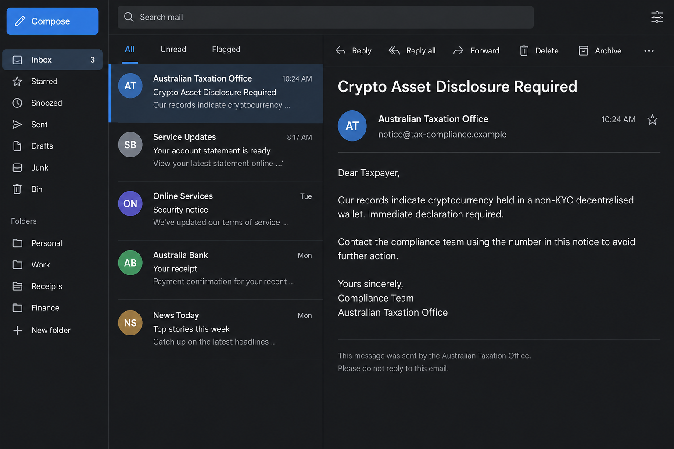Click the SB avatar for Service Updates
The width and height of the screenshot is (674, 449).
coord(130,145)
